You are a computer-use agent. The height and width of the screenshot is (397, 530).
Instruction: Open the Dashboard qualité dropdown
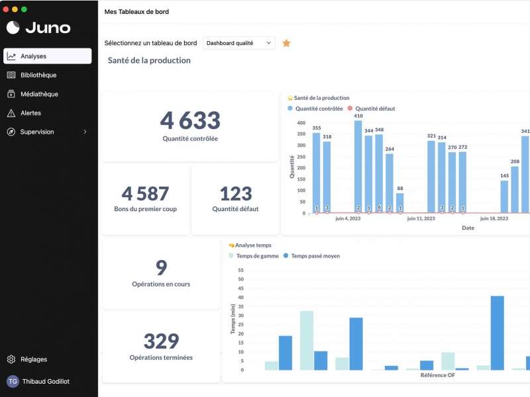238,43
